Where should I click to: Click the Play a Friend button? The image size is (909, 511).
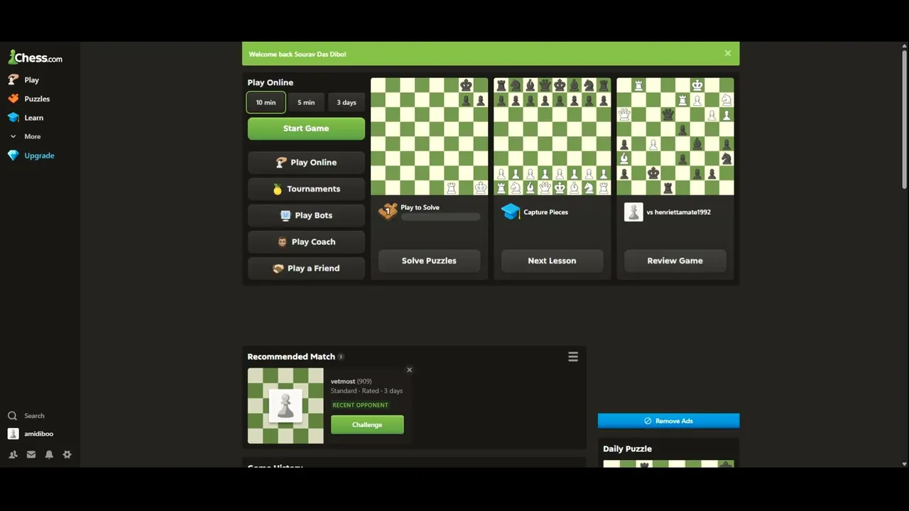click(306, 268)
